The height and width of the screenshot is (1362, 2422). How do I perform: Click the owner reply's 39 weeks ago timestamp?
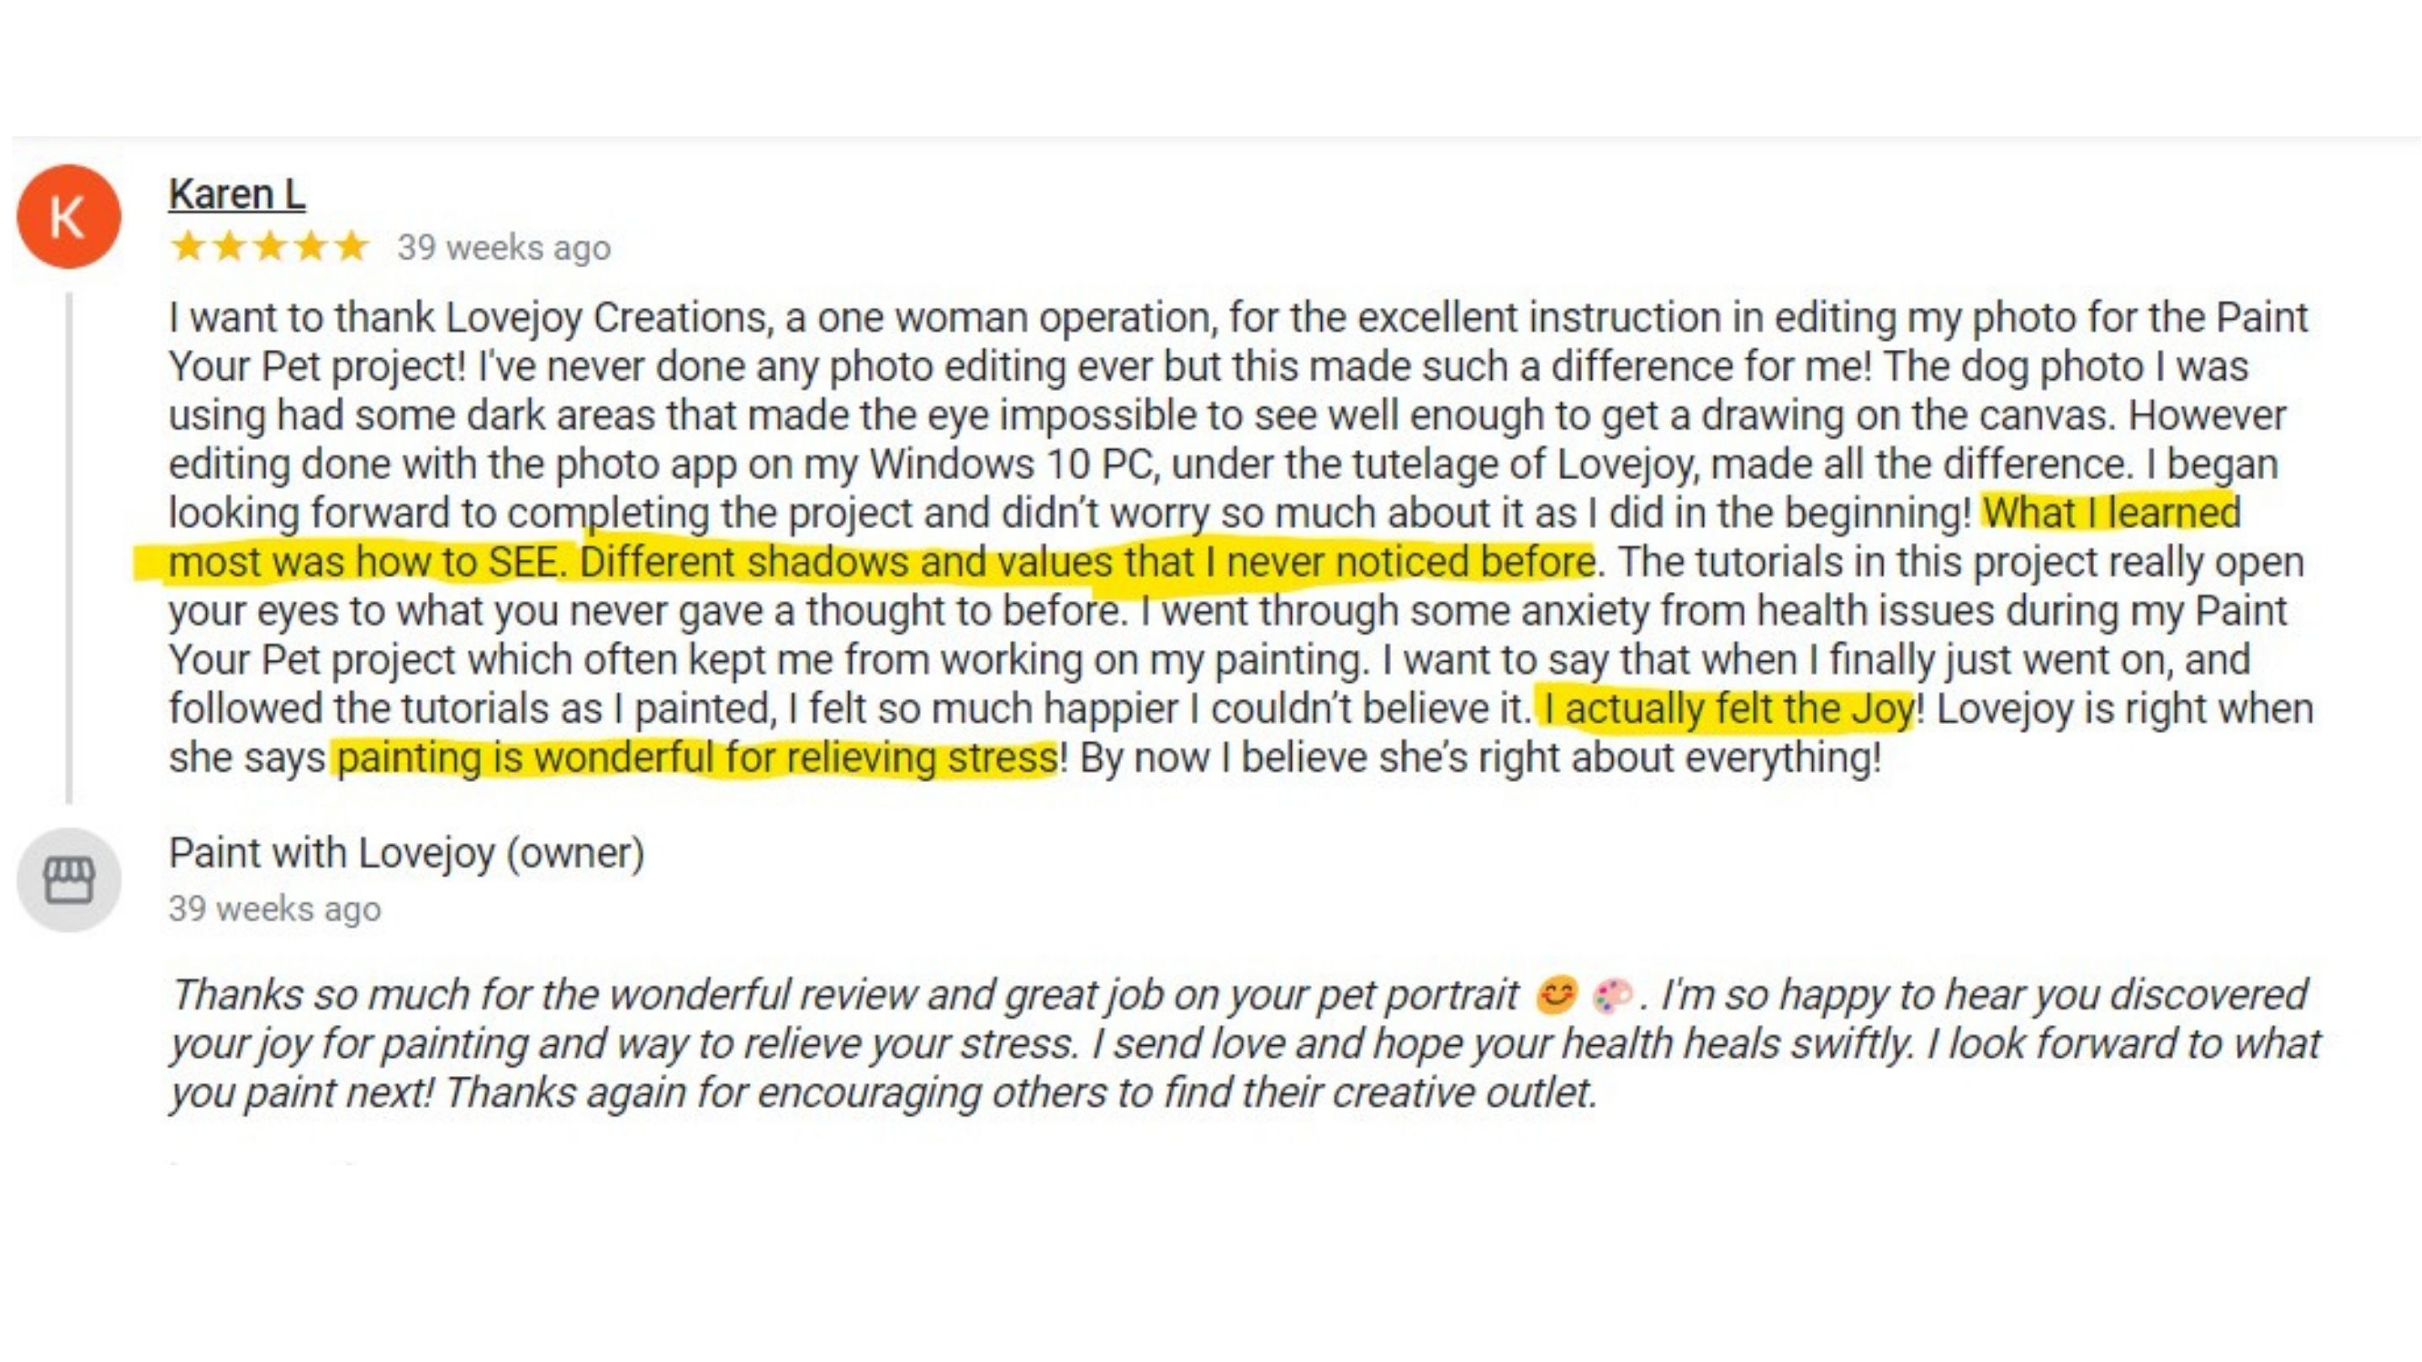[274, 909]
